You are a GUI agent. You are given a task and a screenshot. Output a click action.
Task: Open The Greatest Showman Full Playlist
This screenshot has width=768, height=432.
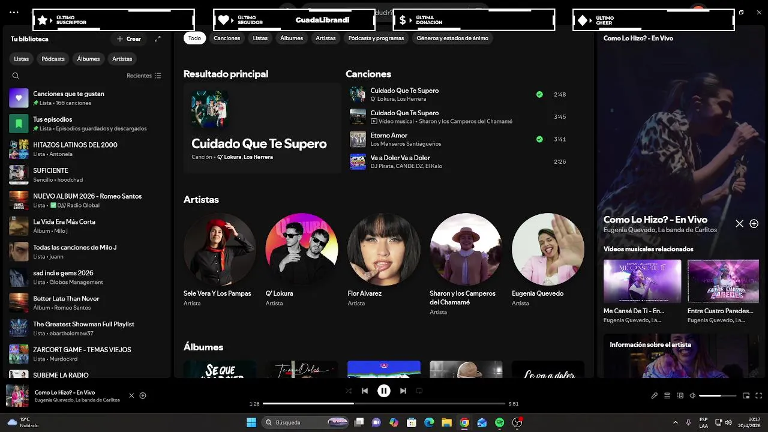[x=87, y=328]
